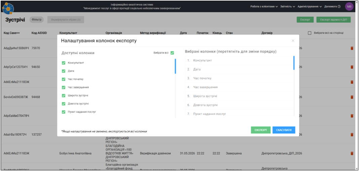Uncheck the Дата column checkbox

(x=64, y=71)
